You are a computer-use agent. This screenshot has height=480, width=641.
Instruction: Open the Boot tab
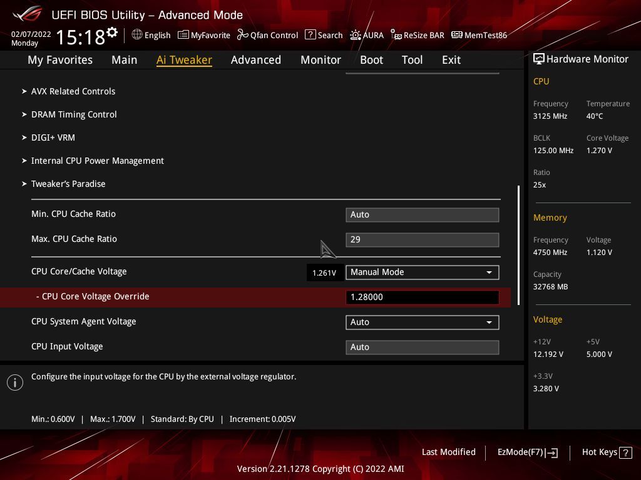(371, 60)
